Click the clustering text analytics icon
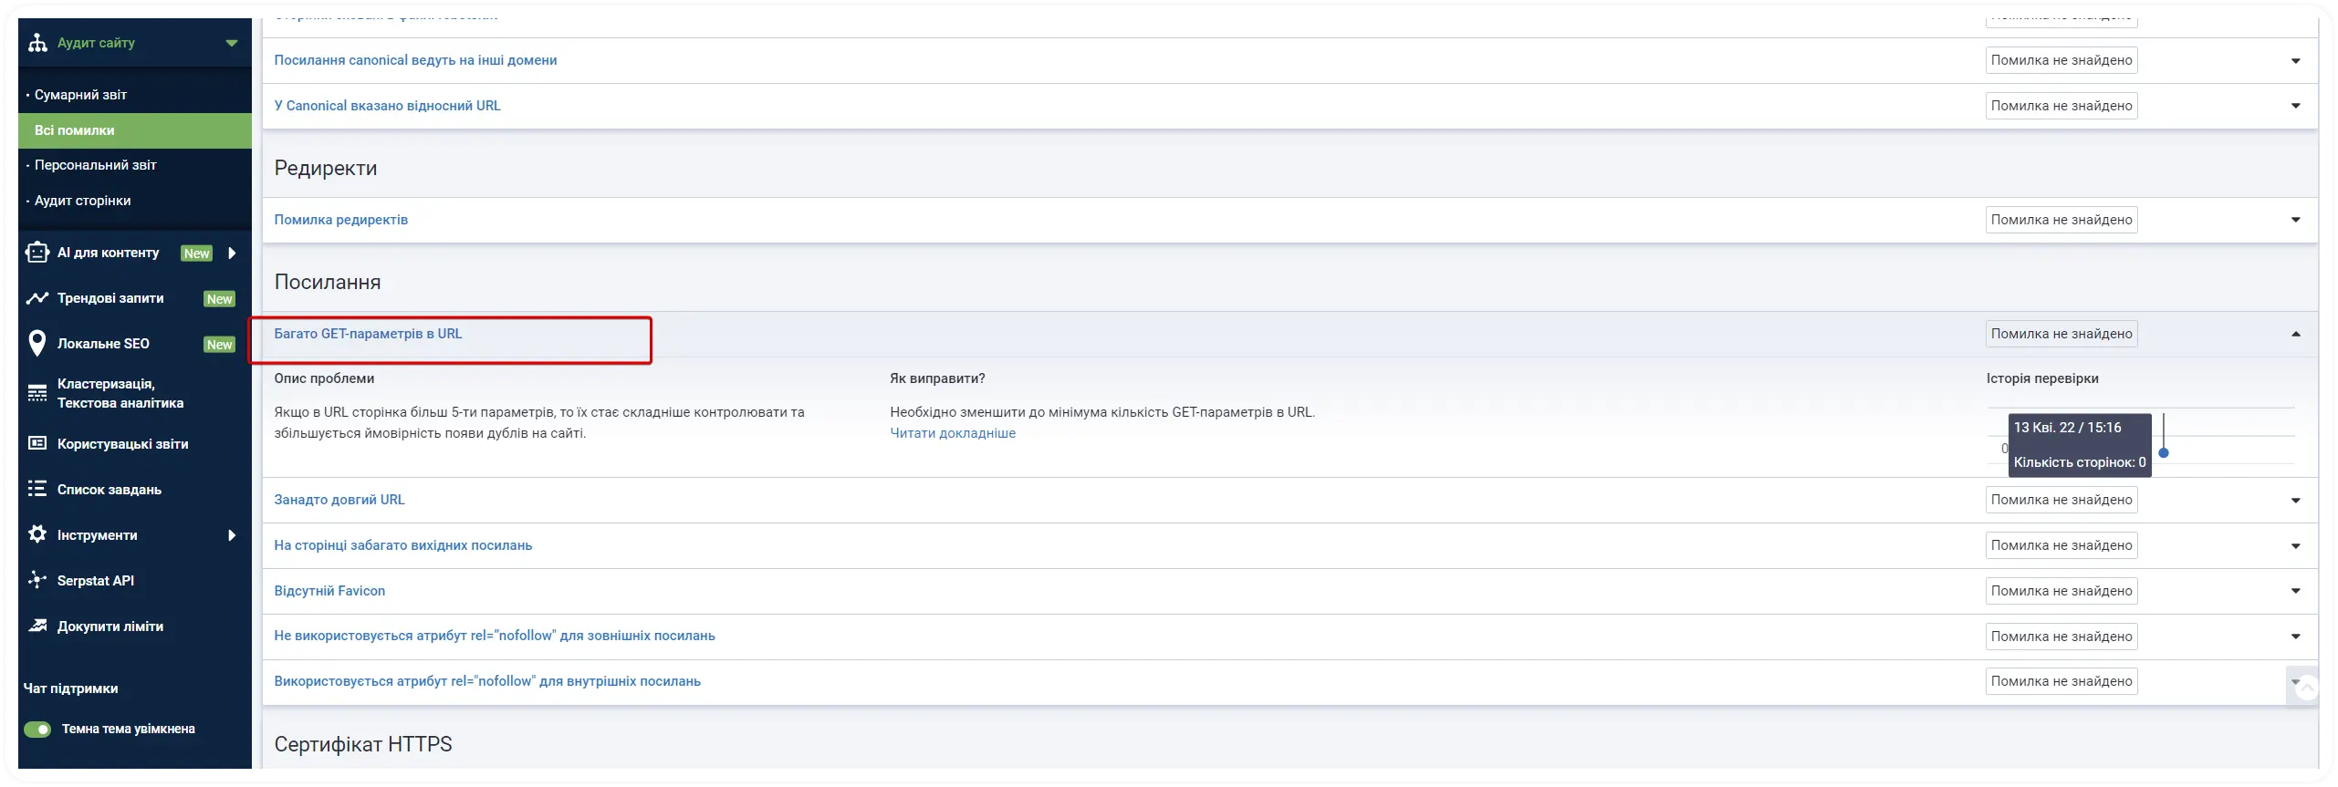 pyautogui.click(x=37, y=393)
